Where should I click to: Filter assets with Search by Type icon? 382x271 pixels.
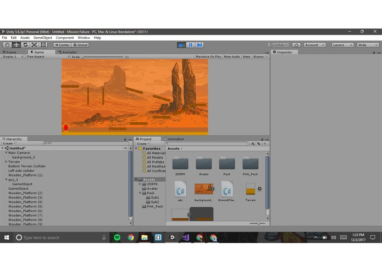[253, 144]
